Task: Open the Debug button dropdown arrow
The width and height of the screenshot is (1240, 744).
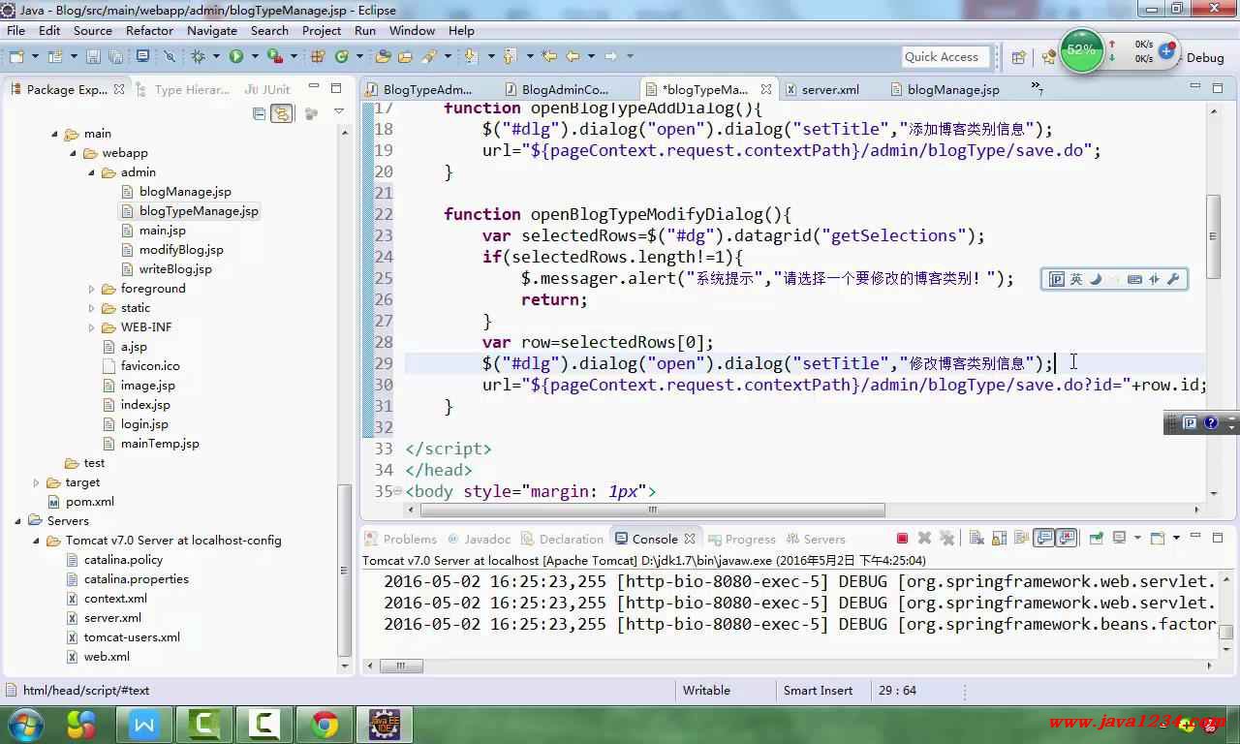Action: pos(217,56)
